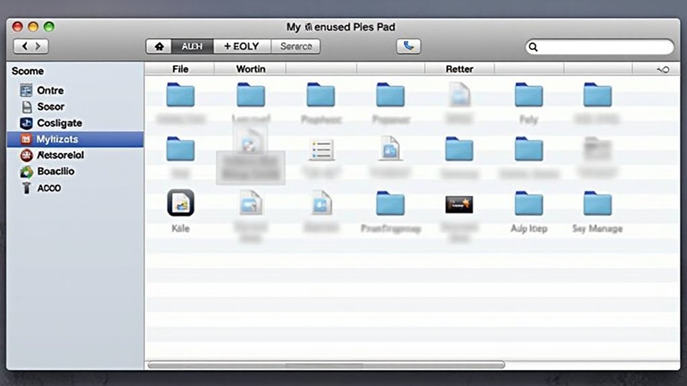Click the Retter column header
Viewport: 687px width, 386px height.
[x=459, y=69]
